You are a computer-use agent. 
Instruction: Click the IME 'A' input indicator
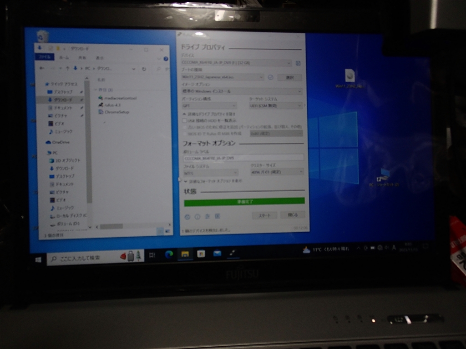coord(394,248)
